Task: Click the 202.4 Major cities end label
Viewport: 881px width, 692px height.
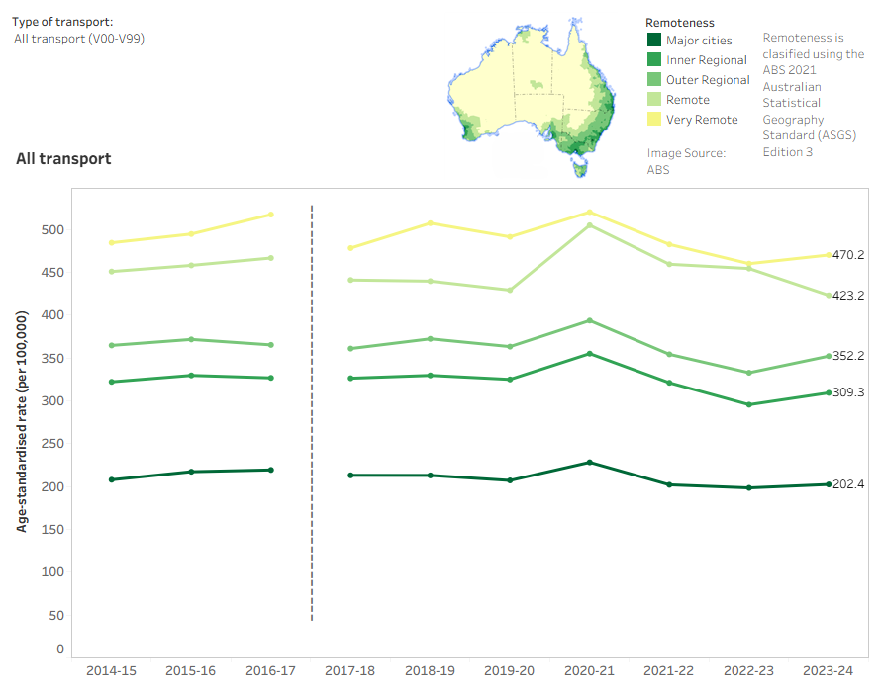Action: coord(848,484)
